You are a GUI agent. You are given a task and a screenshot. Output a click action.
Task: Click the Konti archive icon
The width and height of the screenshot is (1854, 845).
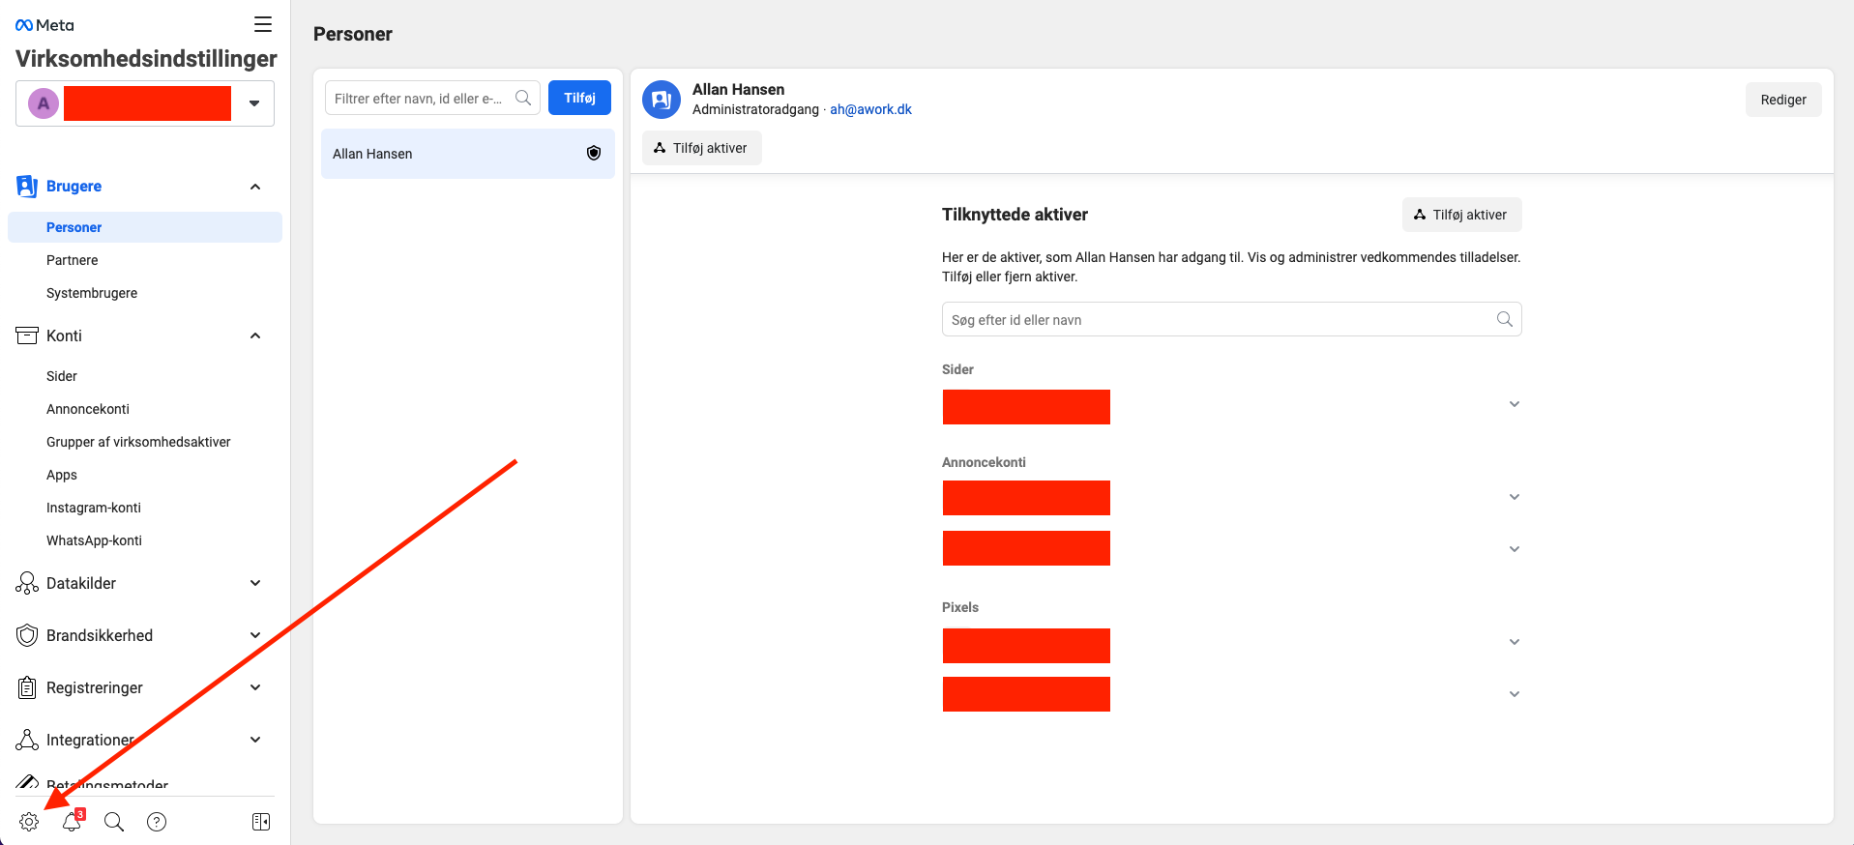pyautogui.click(x=27, y=335)
